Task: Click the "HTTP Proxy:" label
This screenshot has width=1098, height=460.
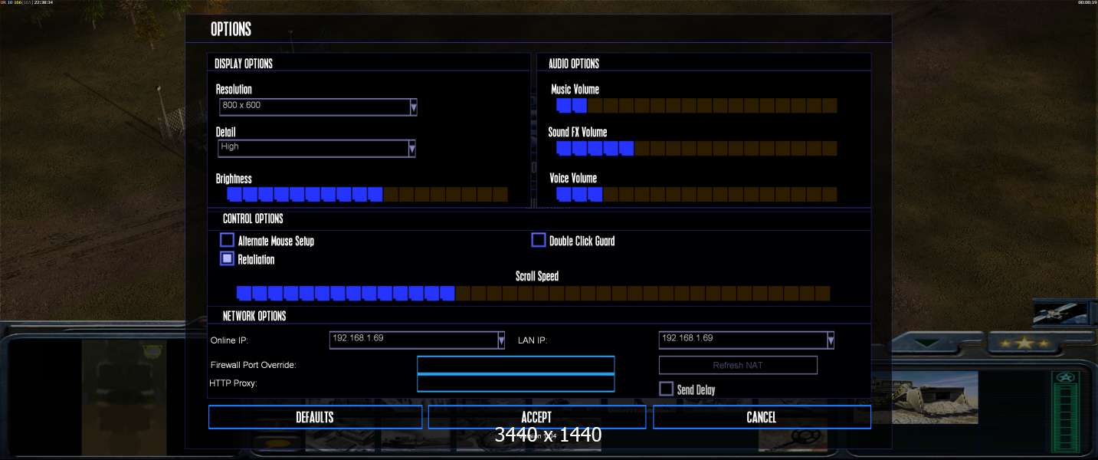Action: click(x=233, y=383)
